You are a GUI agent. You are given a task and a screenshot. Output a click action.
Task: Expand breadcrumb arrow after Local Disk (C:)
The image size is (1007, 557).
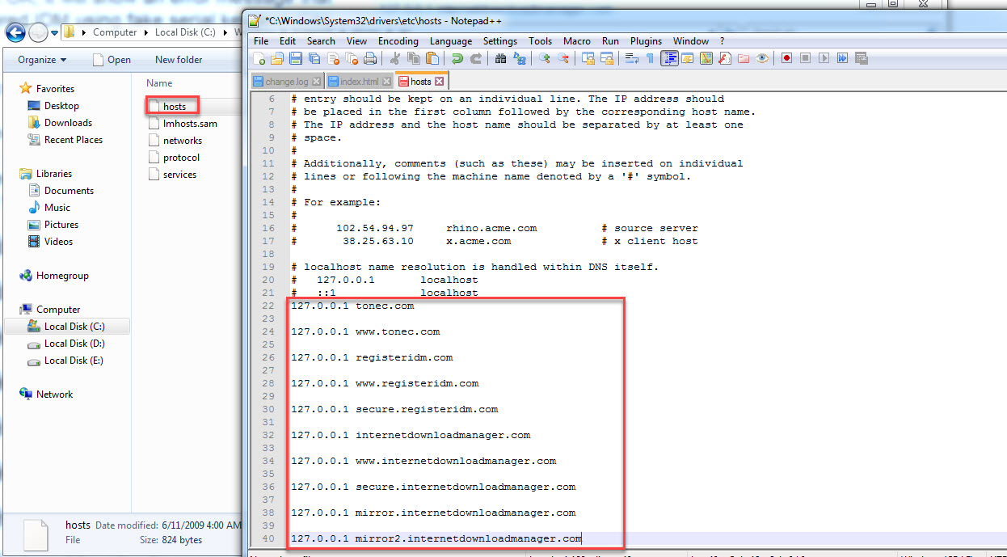[226, 33]
